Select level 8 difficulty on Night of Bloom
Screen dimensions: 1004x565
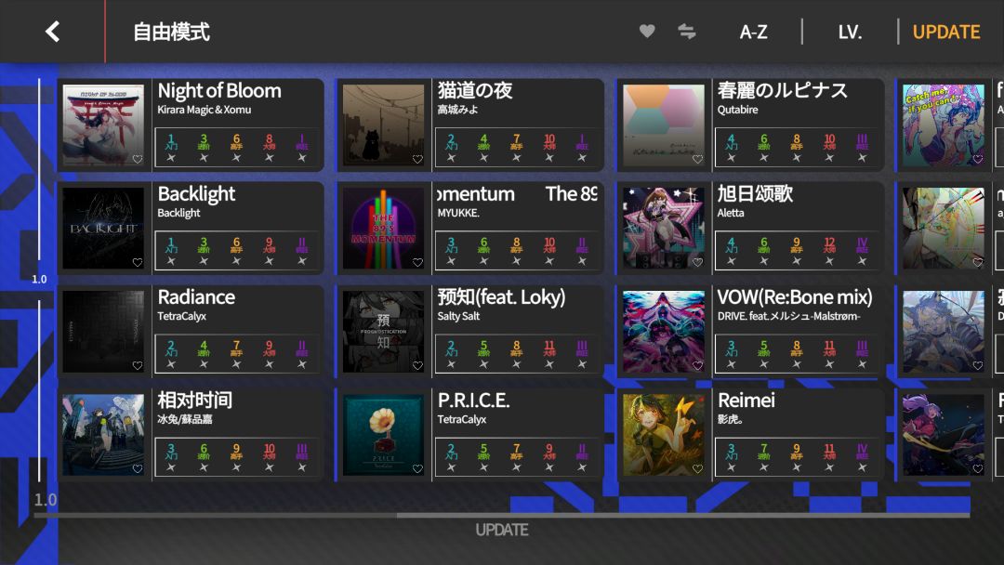[x=269, y=148]
